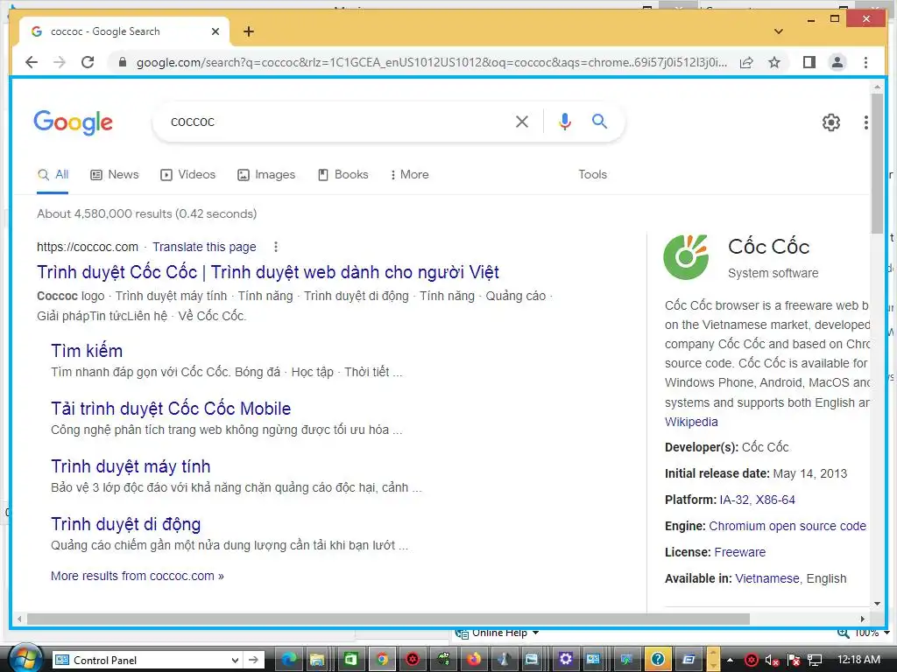Share this page from the address bar

746,62
